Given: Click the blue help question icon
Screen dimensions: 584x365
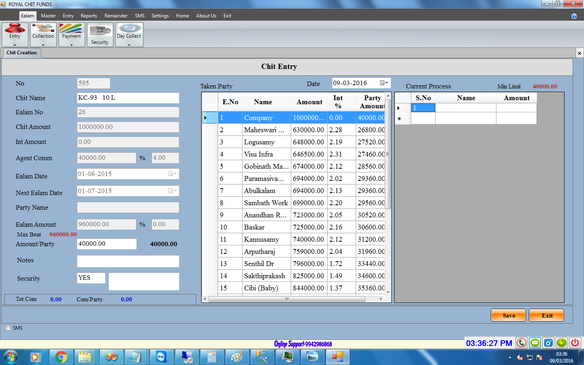Looking at the screenshot, I should click(x=574, y=16).
